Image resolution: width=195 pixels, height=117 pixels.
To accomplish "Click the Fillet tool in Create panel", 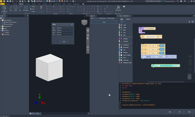I will pos(33,7).
